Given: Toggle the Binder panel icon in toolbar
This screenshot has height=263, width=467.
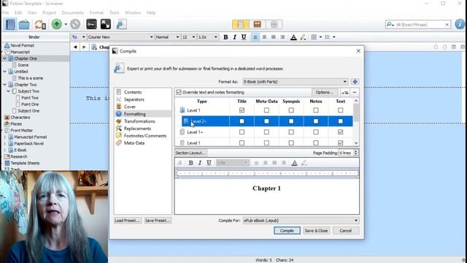Looking at the screenshot, I should coord(9,24).
